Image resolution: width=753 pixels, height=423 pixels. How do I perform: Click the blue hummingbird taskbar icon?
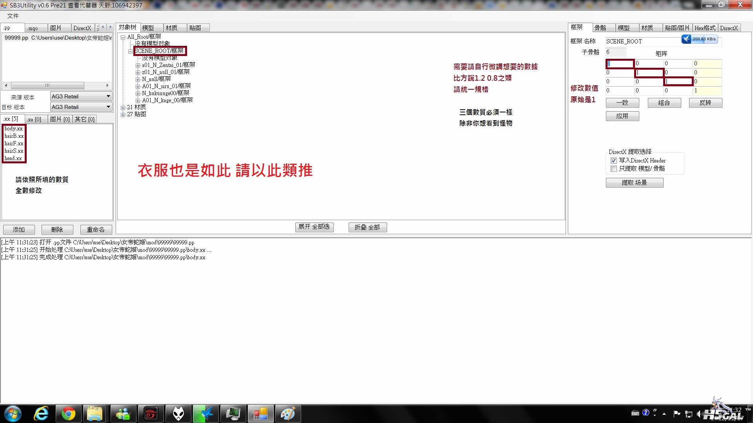206,414
